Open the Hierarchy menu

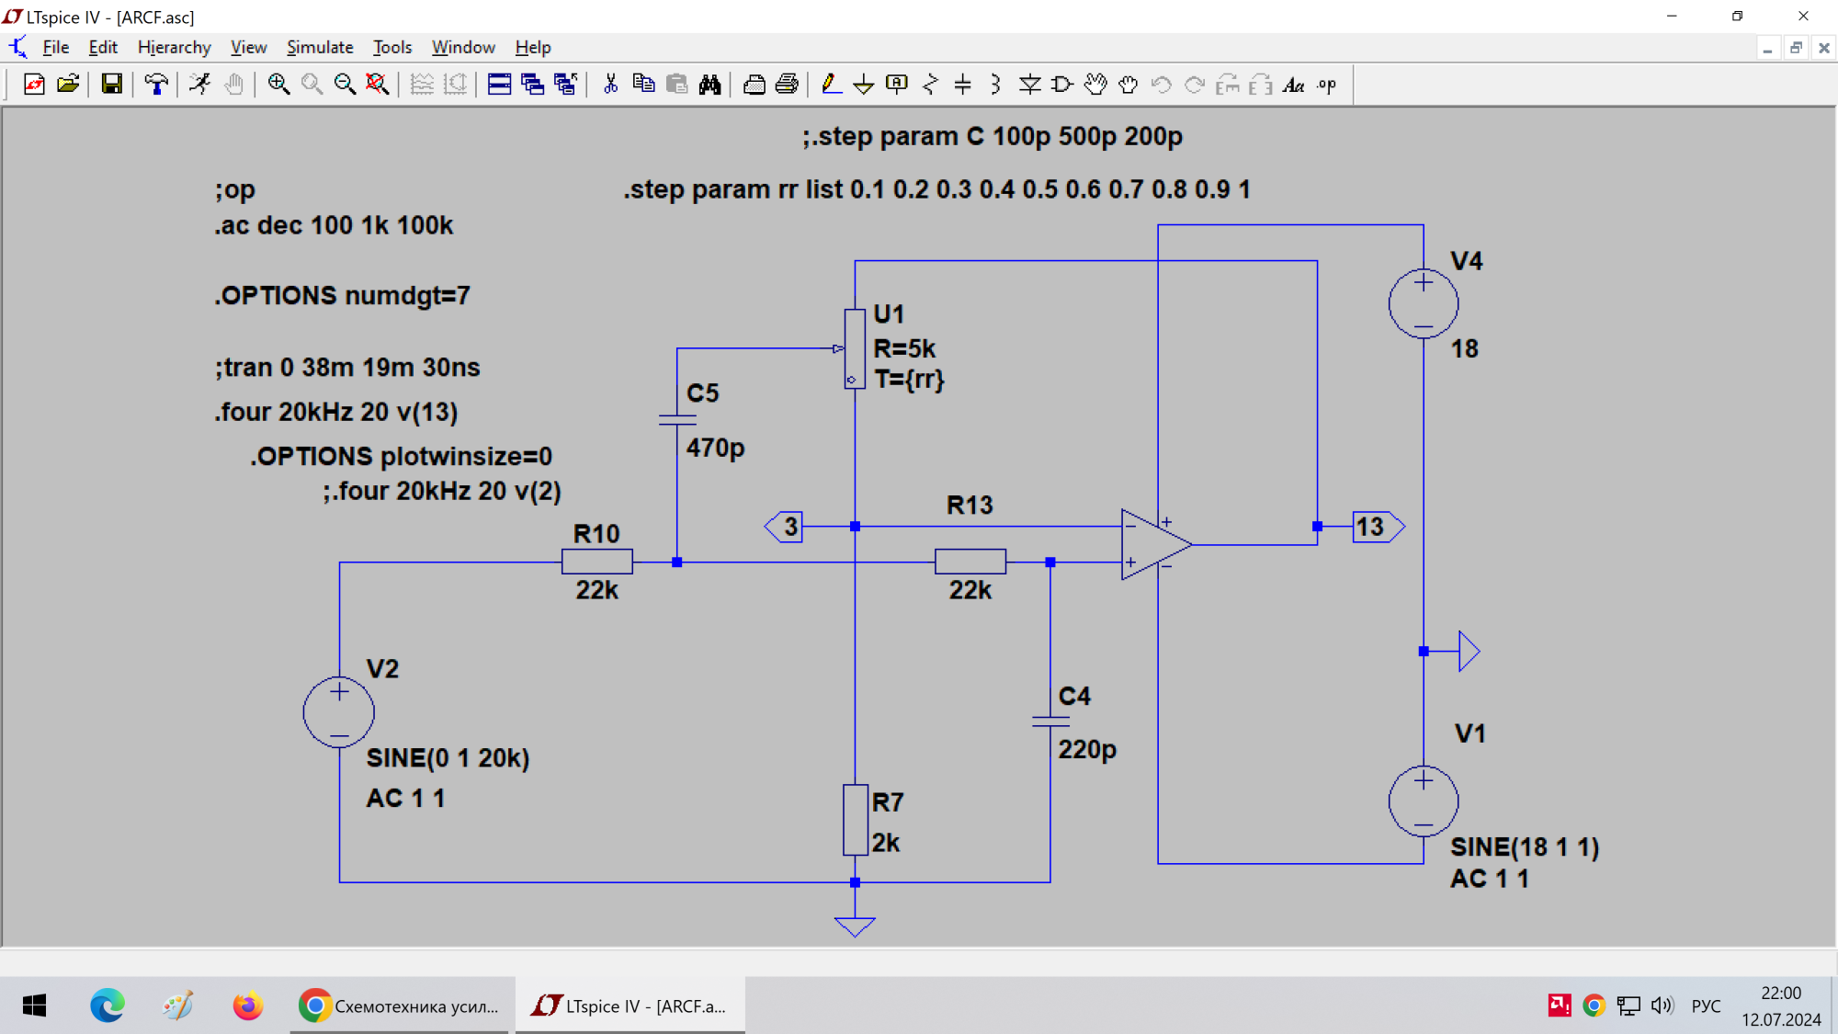(174, 47)
